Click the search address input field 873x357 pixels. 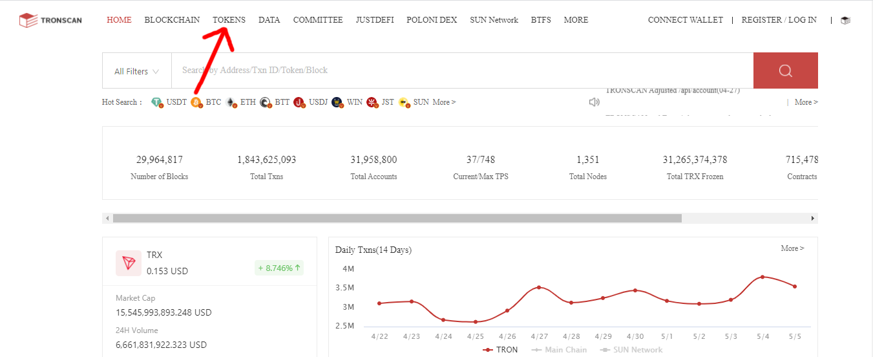click(462, 70)
